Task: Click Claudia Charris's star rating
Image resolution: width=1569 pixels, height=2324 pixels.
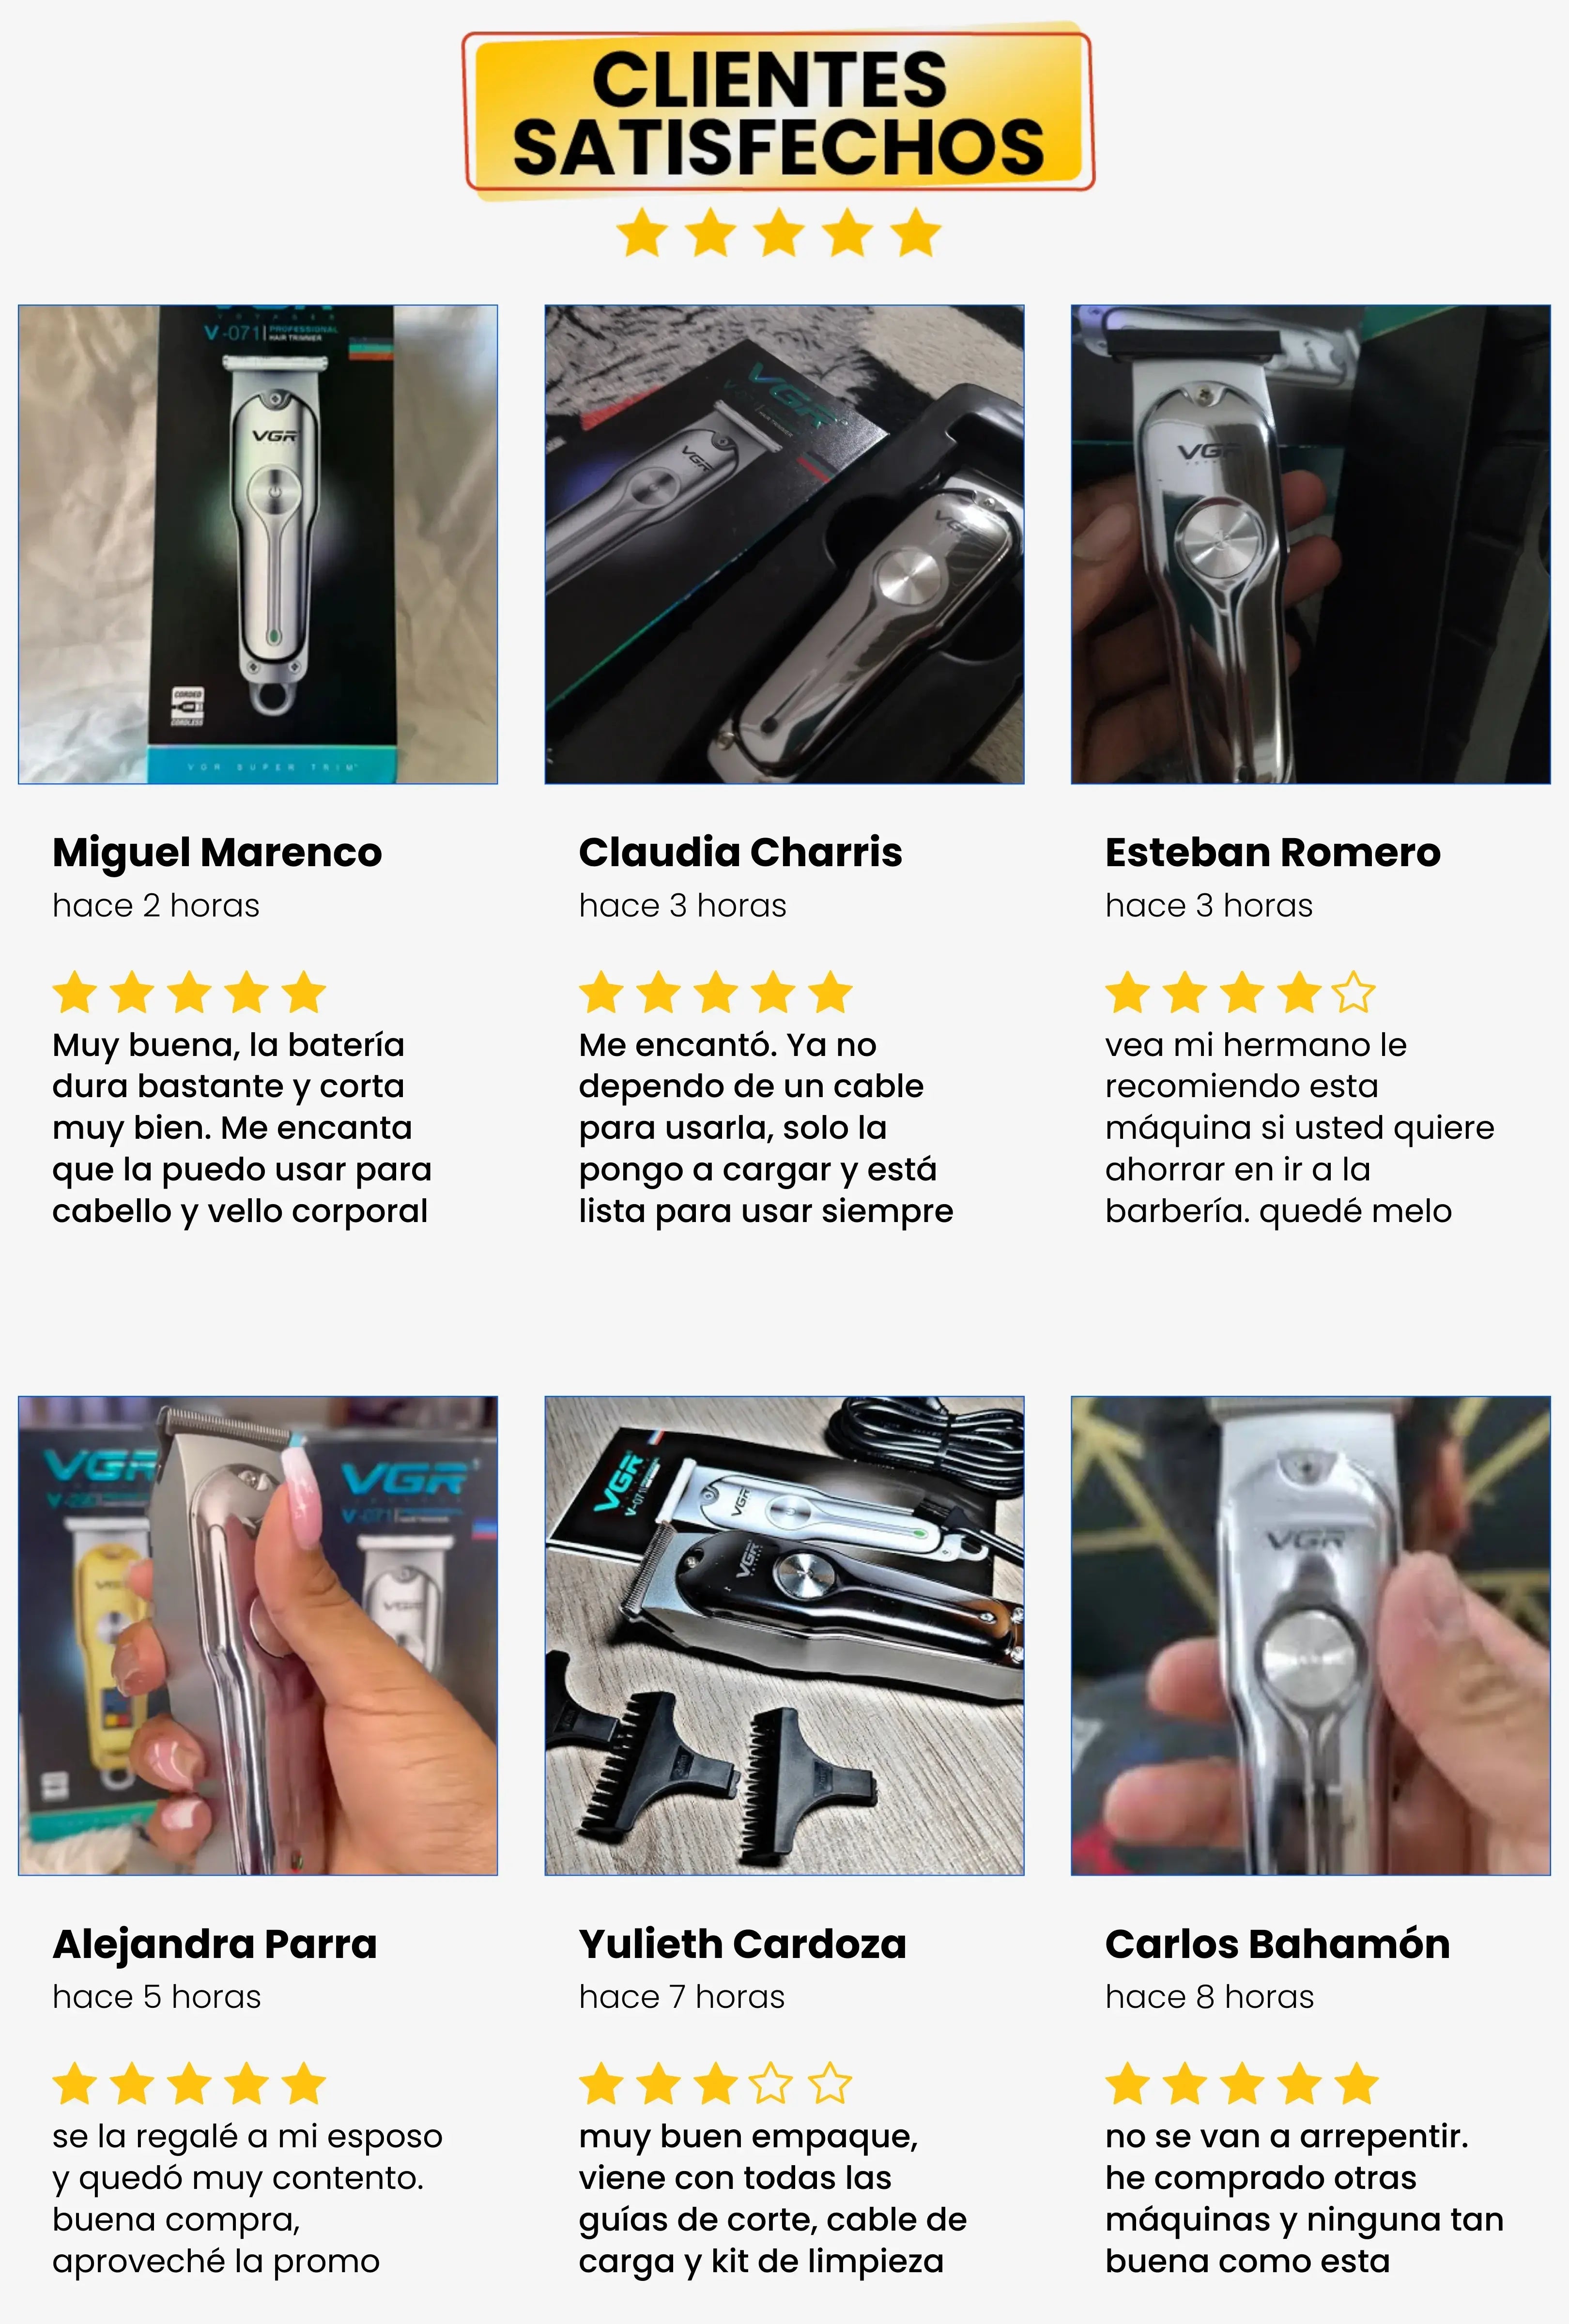Action: (x=716, y=993)
